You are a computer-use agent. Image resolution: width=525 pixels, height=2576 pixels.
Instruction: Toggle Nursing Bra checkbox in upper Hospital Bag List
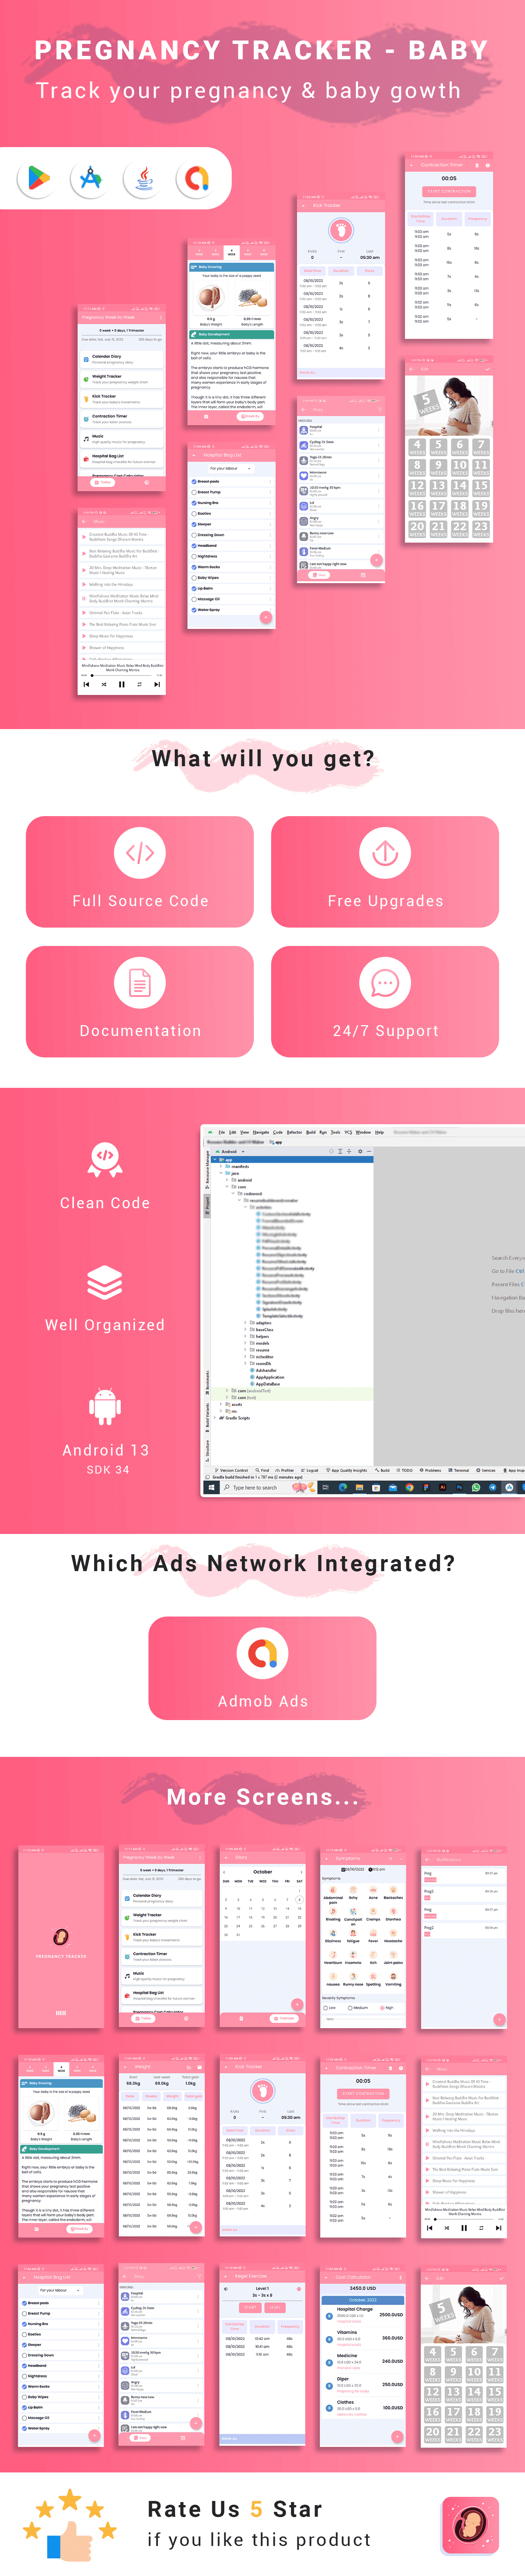pyautogui.click(x=194, y=503)
